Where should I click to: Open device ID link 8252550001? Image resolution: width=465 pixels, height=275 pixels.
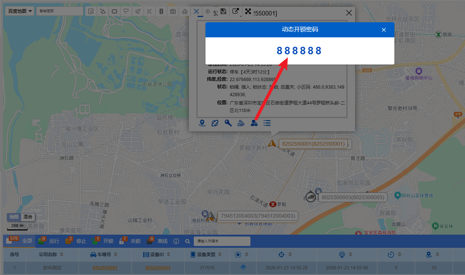click(158, 268)
